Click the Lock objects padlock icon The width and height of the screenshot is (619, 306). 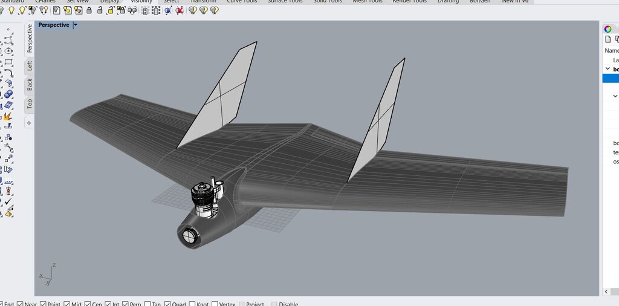pos(89,10)
